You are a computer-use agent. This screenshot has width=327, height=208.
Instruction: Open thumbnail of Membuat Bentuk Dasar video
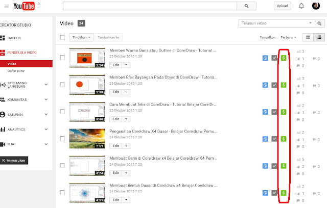(x=87, y=193)
